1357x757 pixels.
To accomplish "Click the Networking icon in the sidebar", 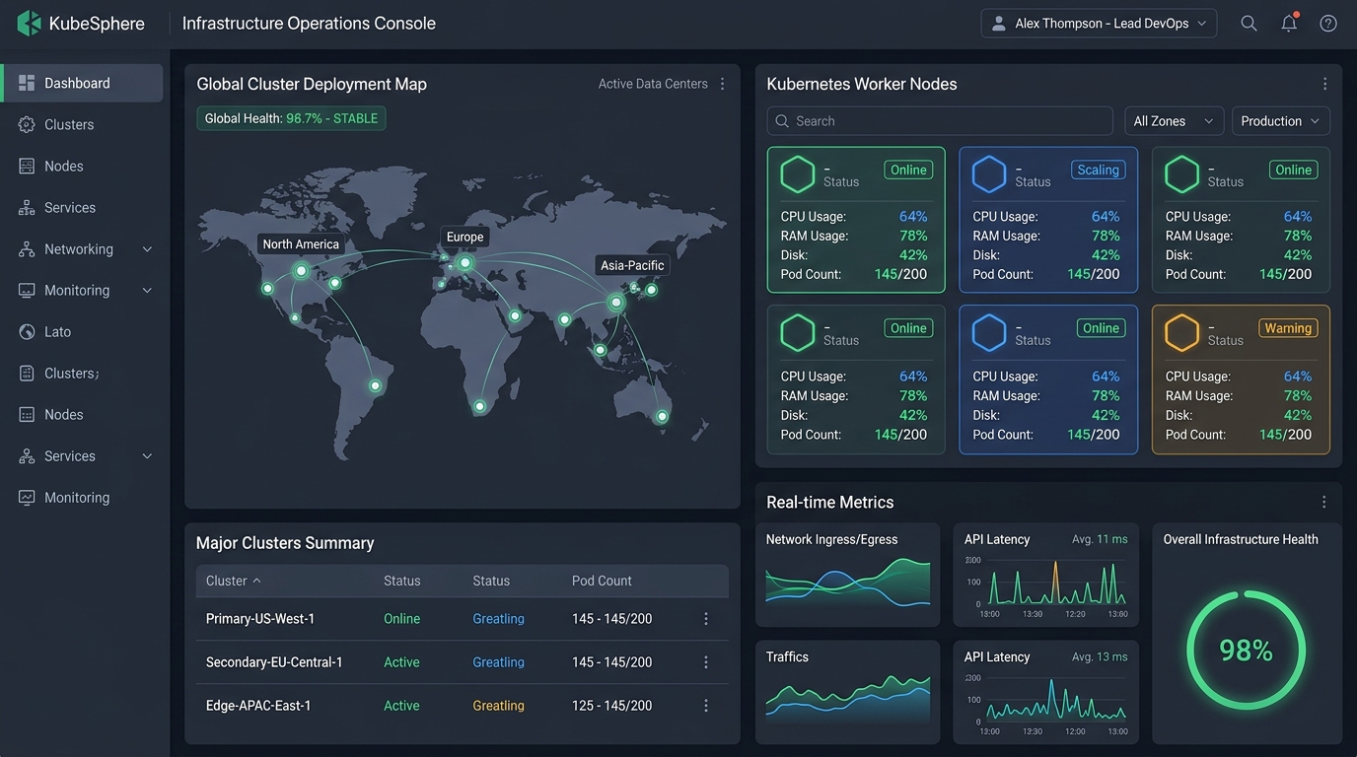I will pos(27,249).
